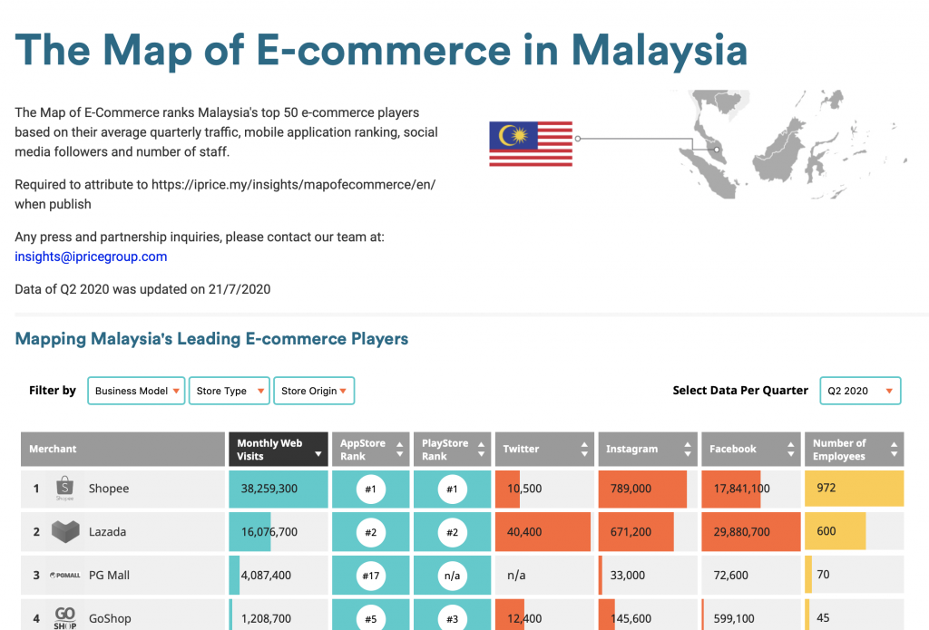Click the GoShop logo
The width and height of the screenshot is (929, 630).
[x=65, y=618]
